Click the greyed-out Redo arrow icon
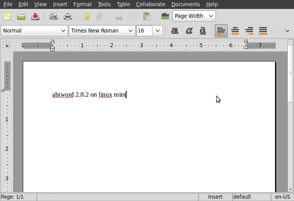The image size is (294, 201). (x=99, y=16)
